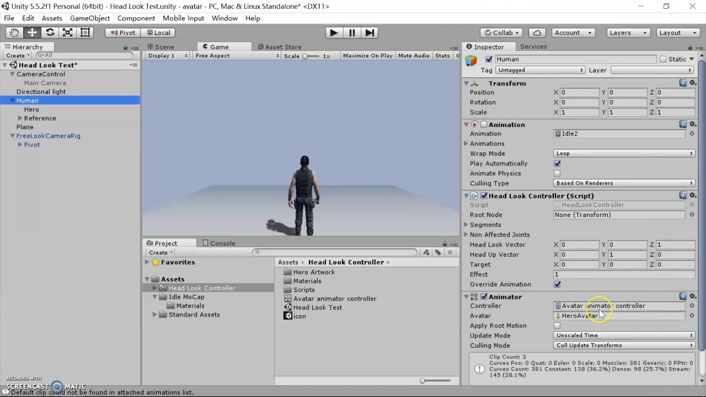
Task: Check Apply Root Motion
Action: point(557,325)
